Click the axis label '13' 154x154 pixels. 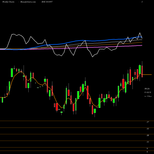point(148,136)
